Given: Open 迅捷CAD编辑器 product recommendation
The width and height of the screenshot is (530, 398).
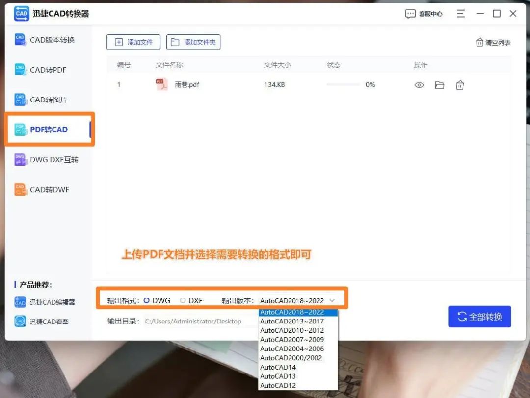Looking at the screenshot, I should pyautogui.click(x=45, y=302).
